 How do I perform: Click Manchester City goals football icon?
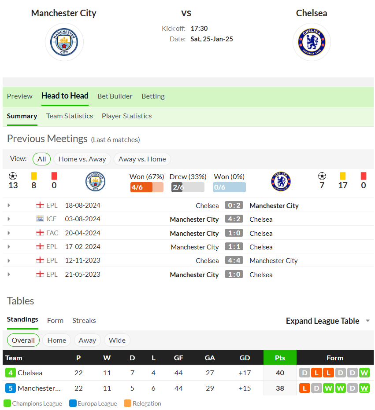click(13, 176)
